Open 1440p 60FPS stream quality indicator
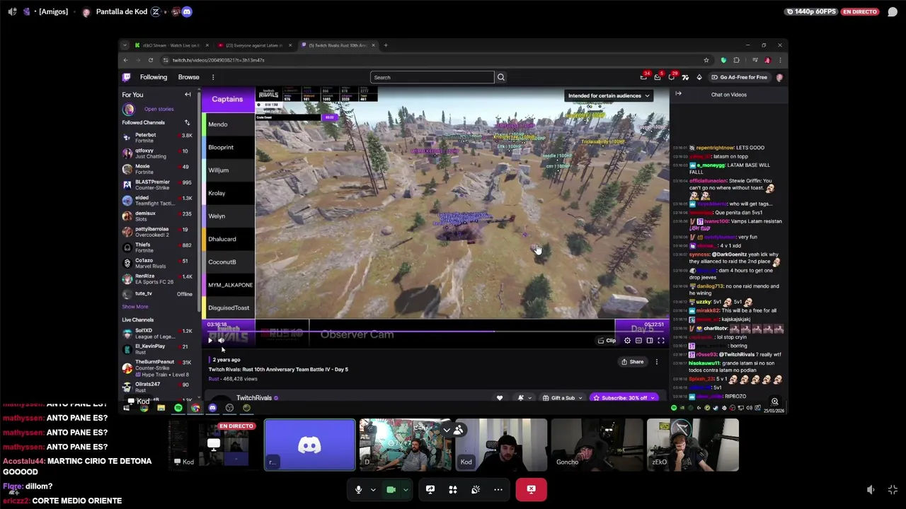 pyautogui.click(x=810, y=11)
